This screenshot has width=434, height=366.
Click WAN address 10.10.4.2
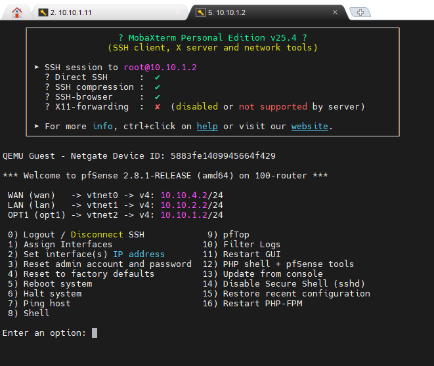tap(184, 195)
